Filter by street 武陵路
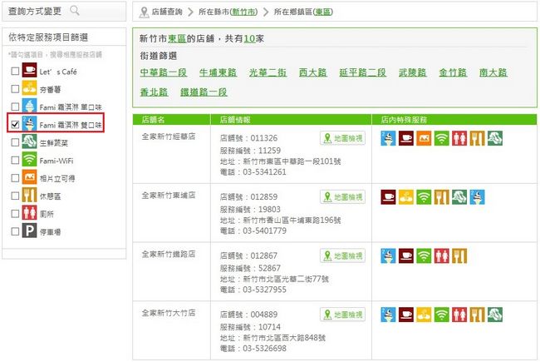 [412, 72]
